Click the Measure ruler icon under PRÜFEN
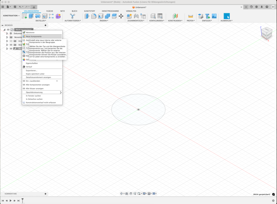 [x=191, y=16]
